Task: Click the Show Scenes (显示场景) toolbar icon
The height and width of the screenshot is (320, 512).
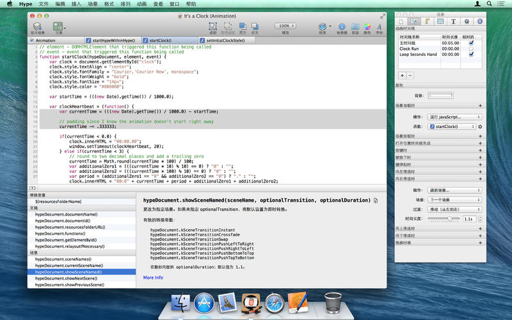Action: pos(37,27)
